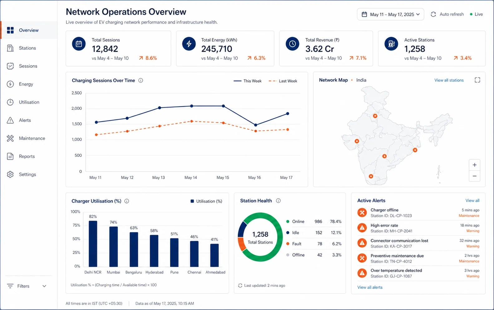Image resolution: width=494 pixels, height=310 pixels.
Task: Click the View all alerts link
Action: 370,287
